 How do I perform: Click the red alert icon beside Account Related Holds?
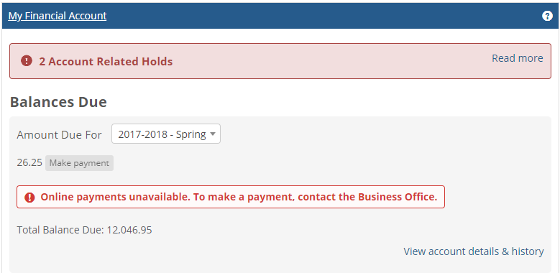tap(27, 61)
